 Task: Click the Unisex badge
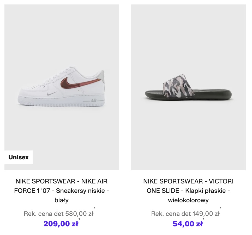(19, 157)
